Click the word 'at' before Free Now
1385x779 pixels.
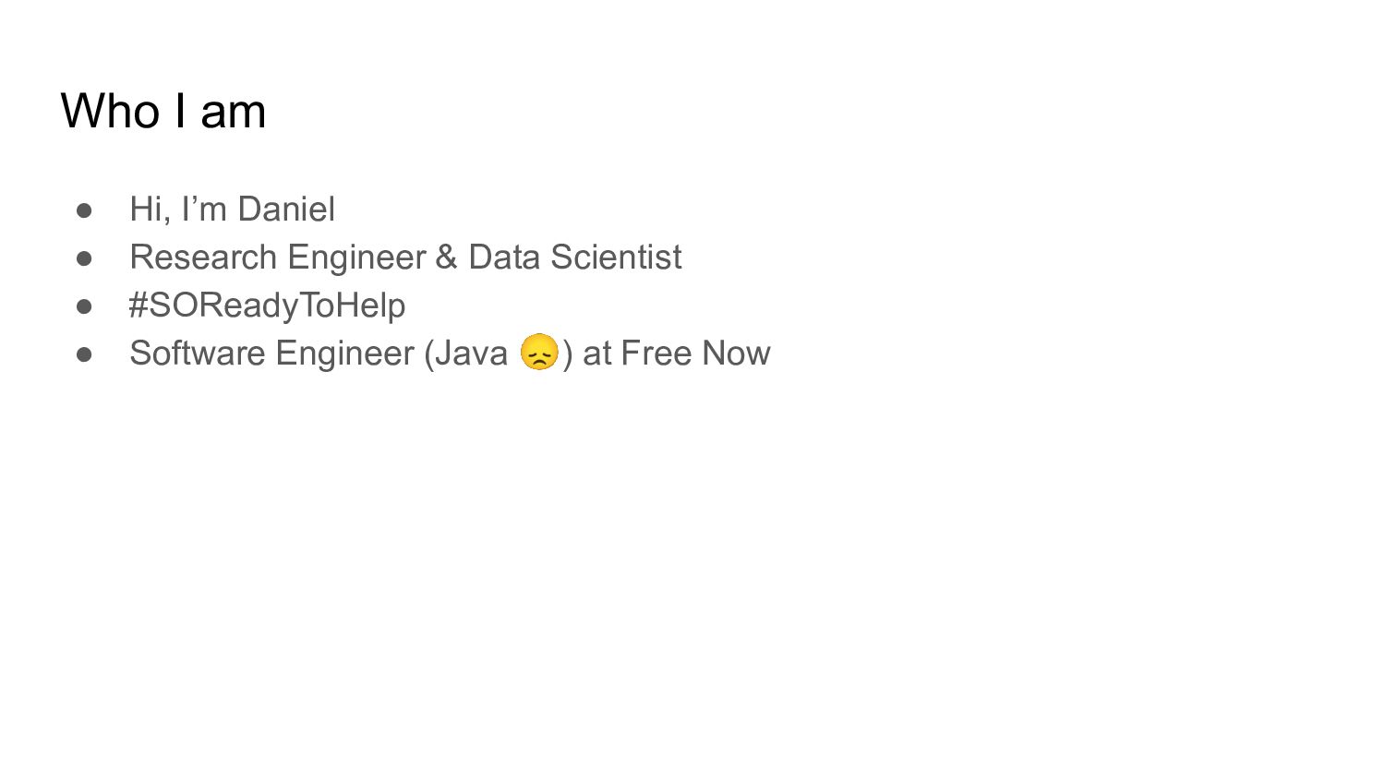click(x=596, y=354)
